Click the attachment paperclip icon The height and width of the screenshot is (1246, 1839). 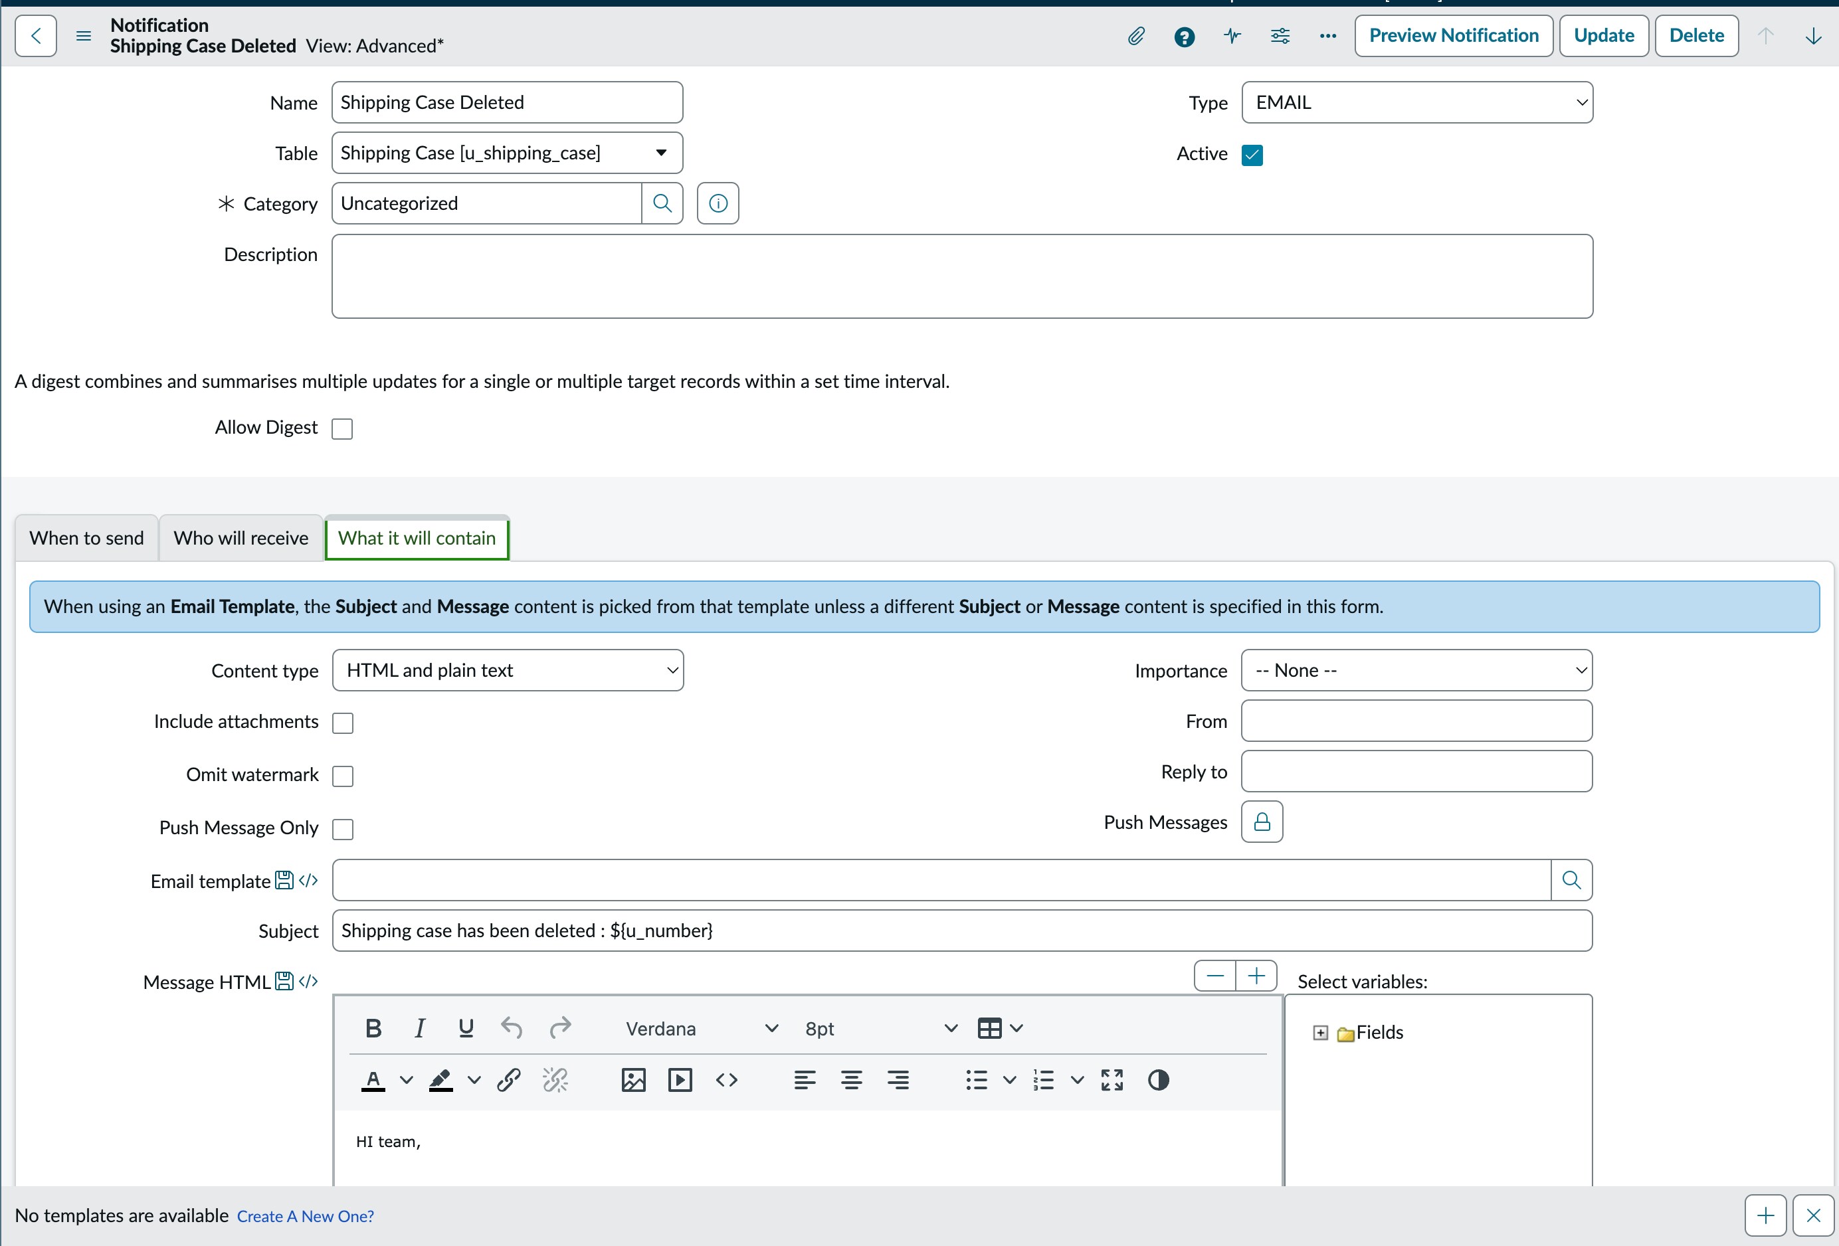(1135, 37)
